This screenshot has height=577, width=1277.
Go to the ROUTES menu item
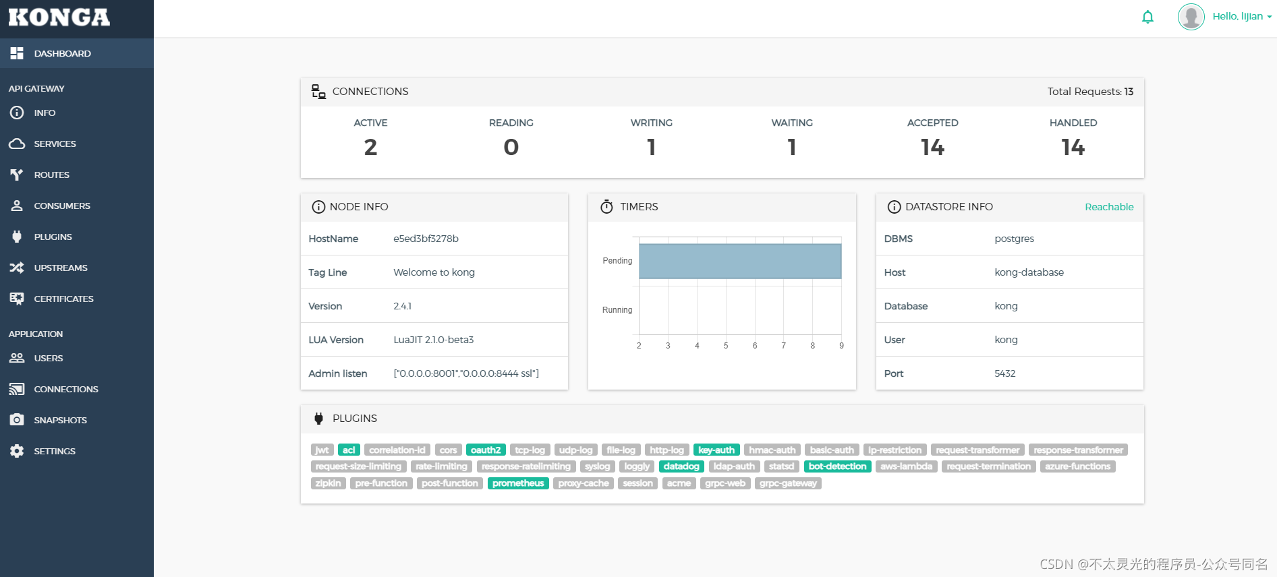click(x=77, y=175)
